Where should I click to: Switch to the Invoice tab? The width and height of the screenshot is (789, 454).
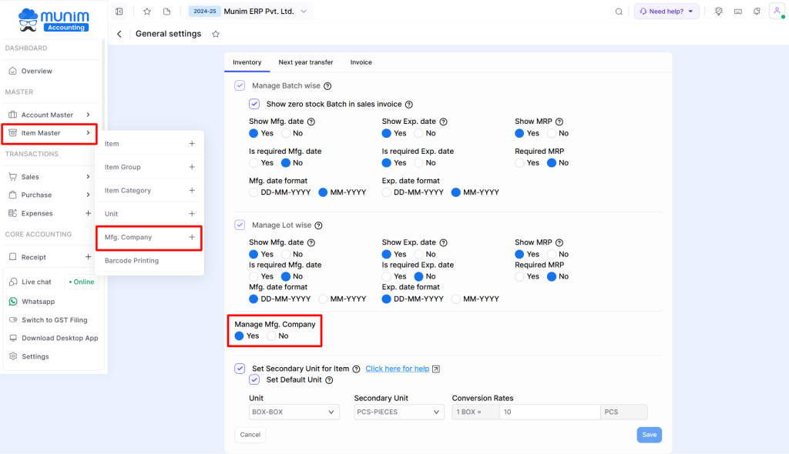point(361,62)
